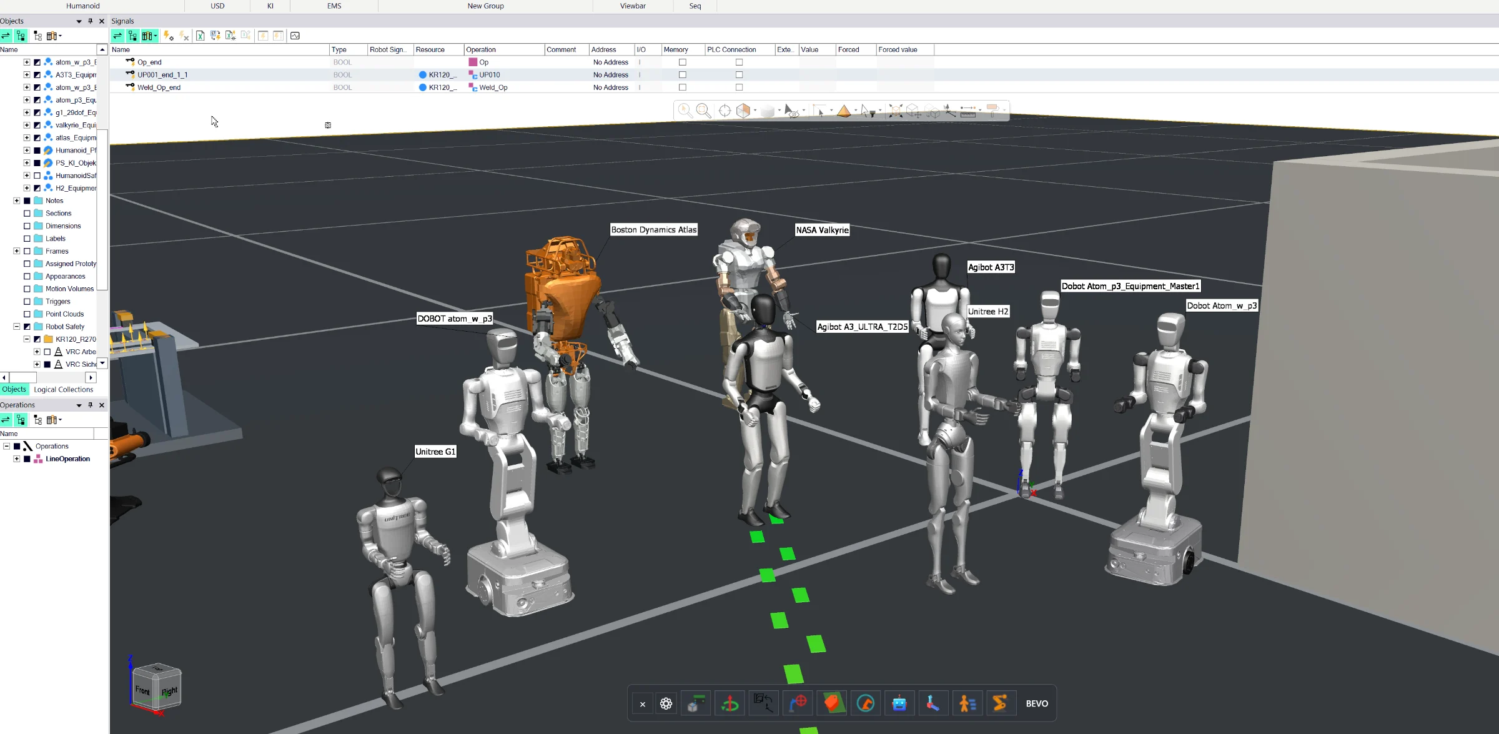
Task: Toggle visibility box of Labels folder
Action: [x=27, y=239]
